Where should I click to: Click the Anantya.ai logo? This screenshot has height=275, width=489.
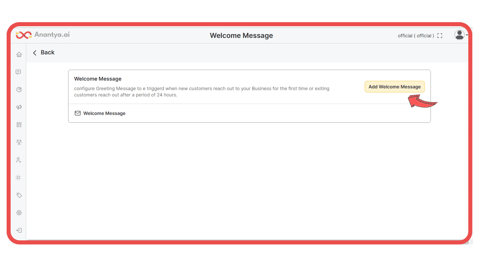tap(43, 35)
